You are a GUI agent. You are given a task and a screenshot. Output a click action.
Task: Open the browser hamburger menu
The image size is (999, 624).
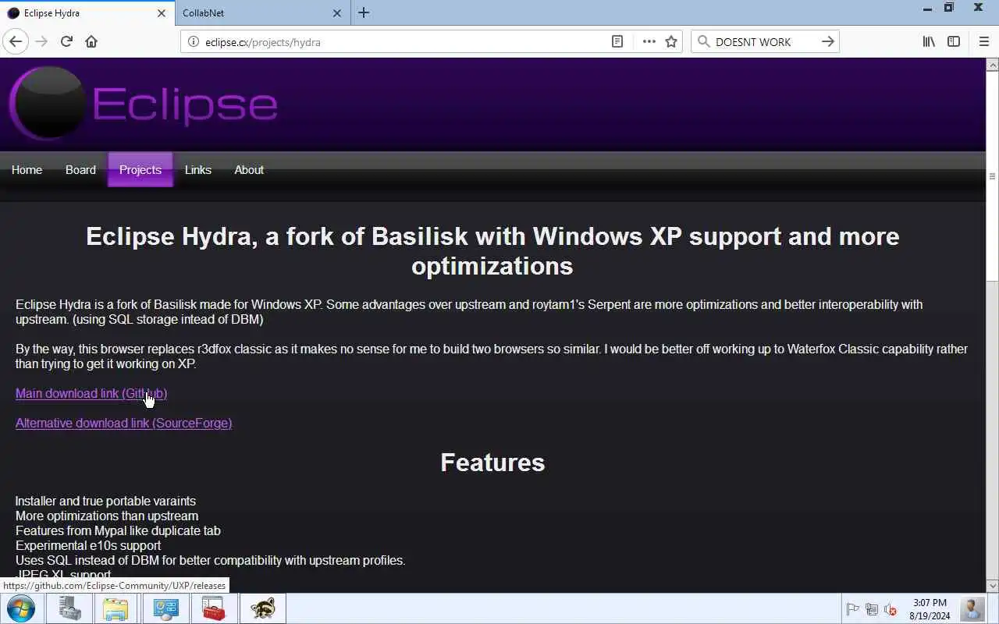pos(983,42)
